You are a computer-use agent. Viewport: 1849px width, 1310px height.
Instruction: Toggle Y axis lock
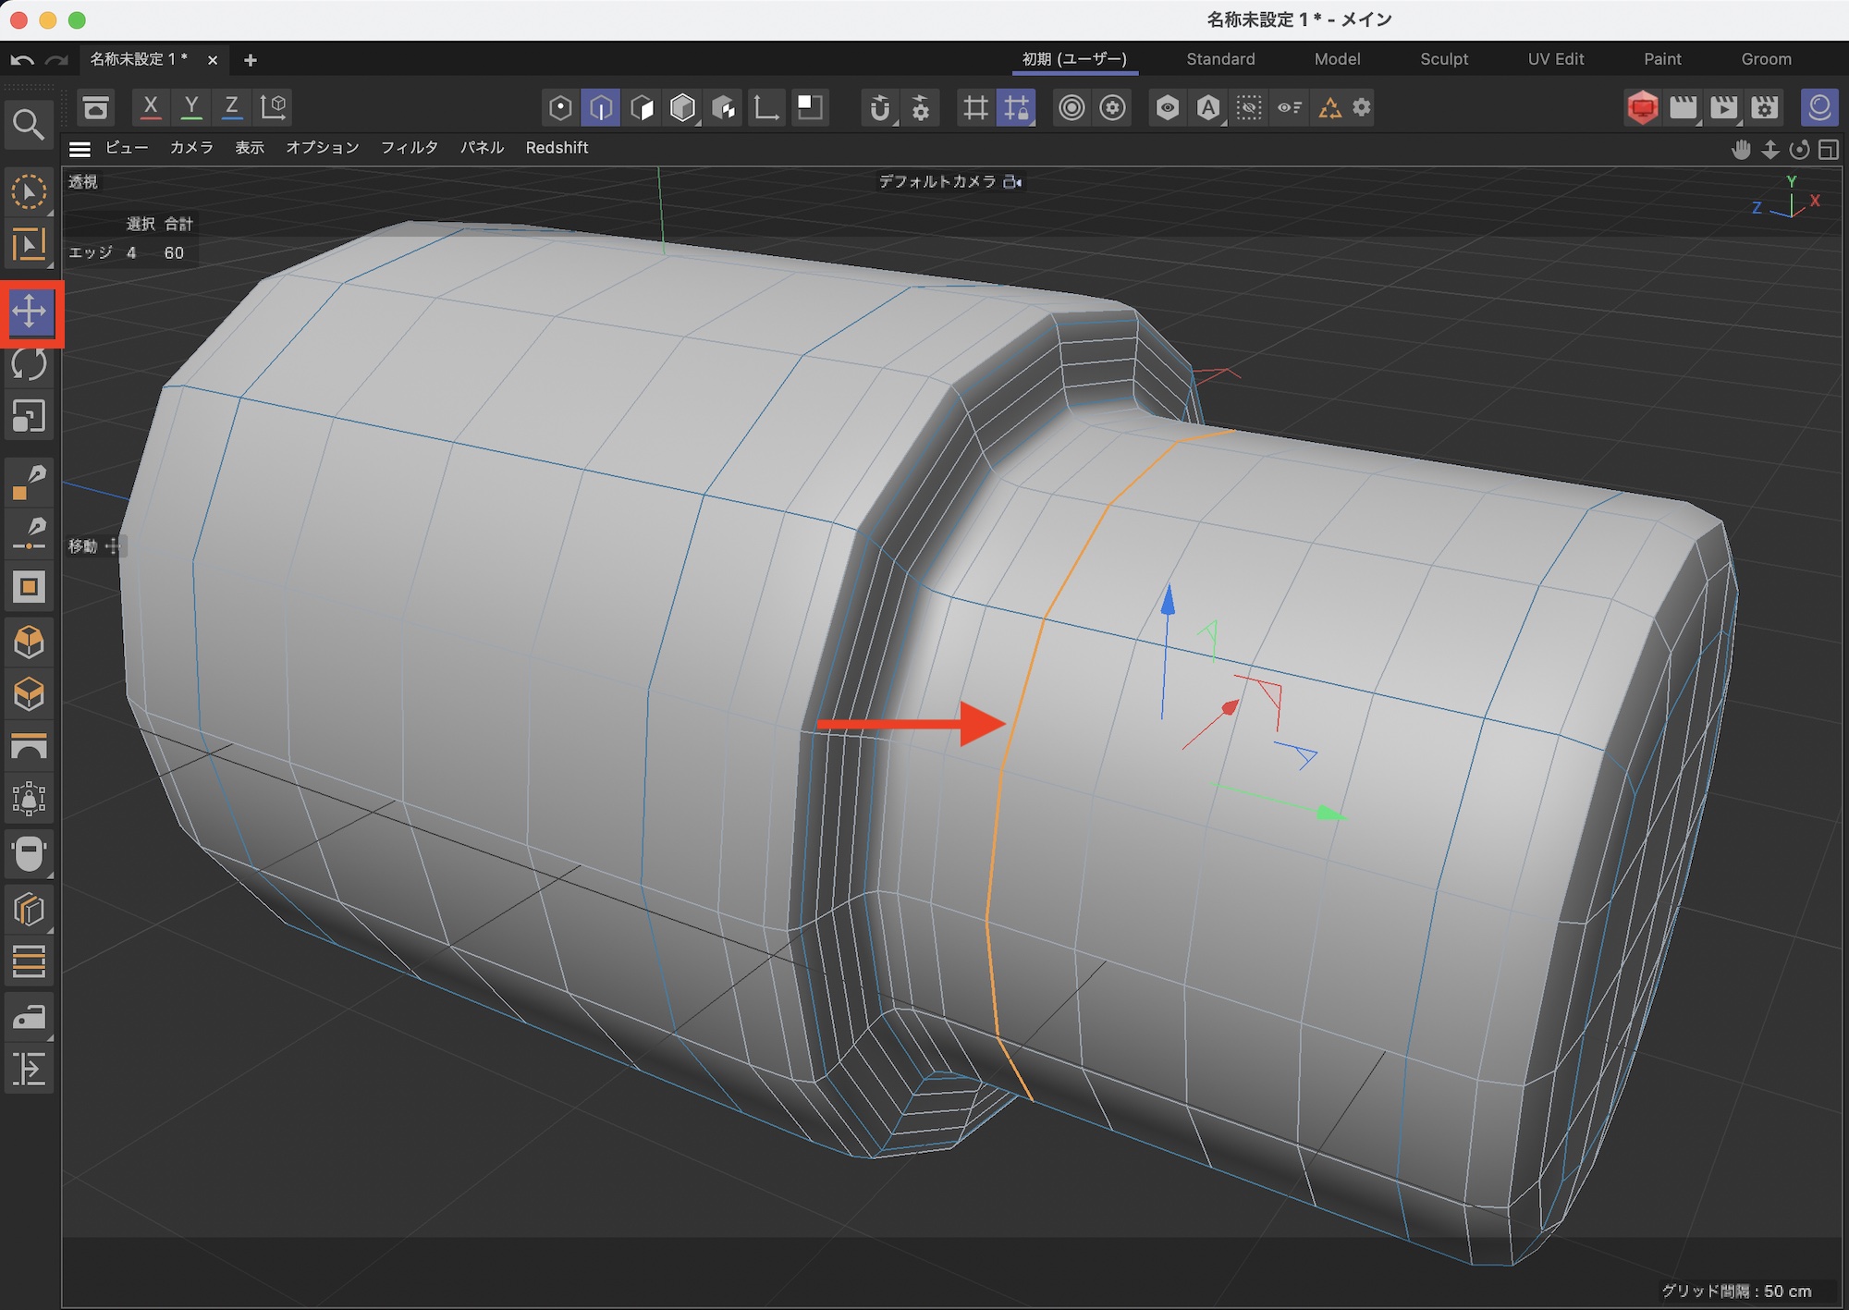point(191,107)
